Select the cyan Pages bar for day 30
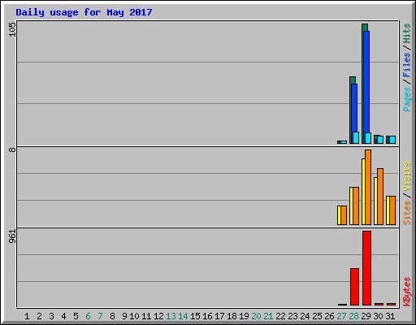This screenshot has height=325, width=416. pyautogui.click(x=380, y=140)
